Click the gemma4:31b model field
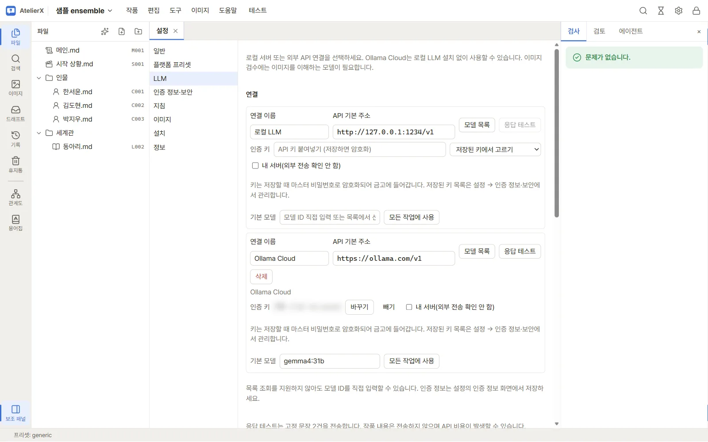The image size is (708, 442). point(330,361)
